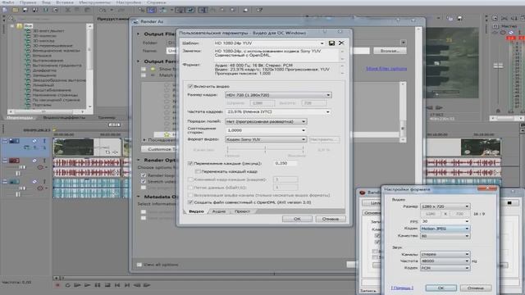Toggle Render loop region checkbox
Screen dimensions: 525x295
[144, 175]
